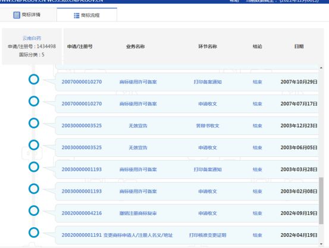Click timeline circle for 2003年12月23日 entry
The image size is (329, 248).
click(x=34, y=123)
